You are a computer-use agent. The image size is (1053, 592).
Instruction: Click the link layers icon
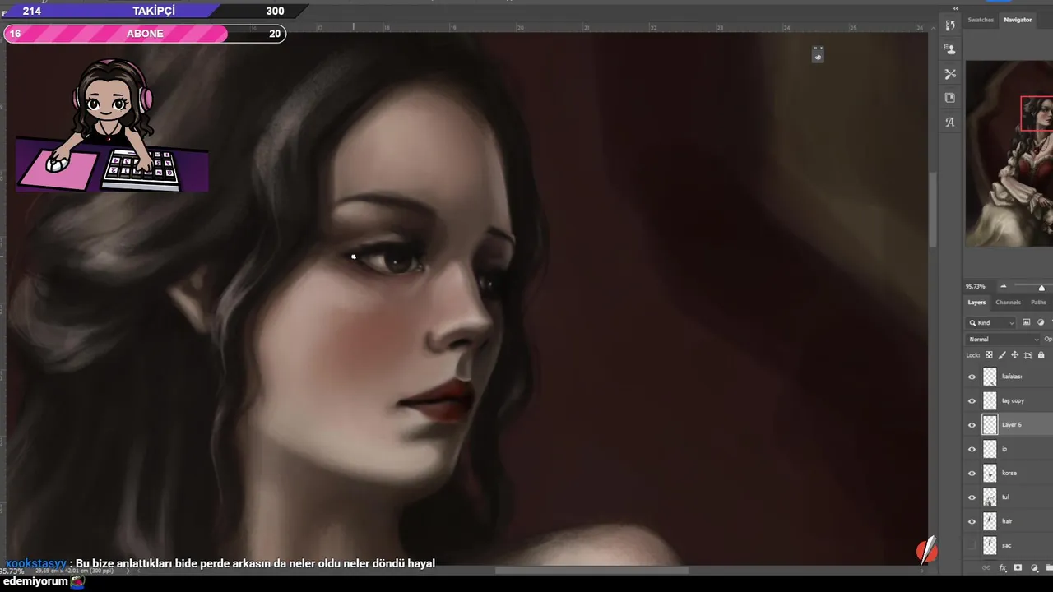[987, 567]
